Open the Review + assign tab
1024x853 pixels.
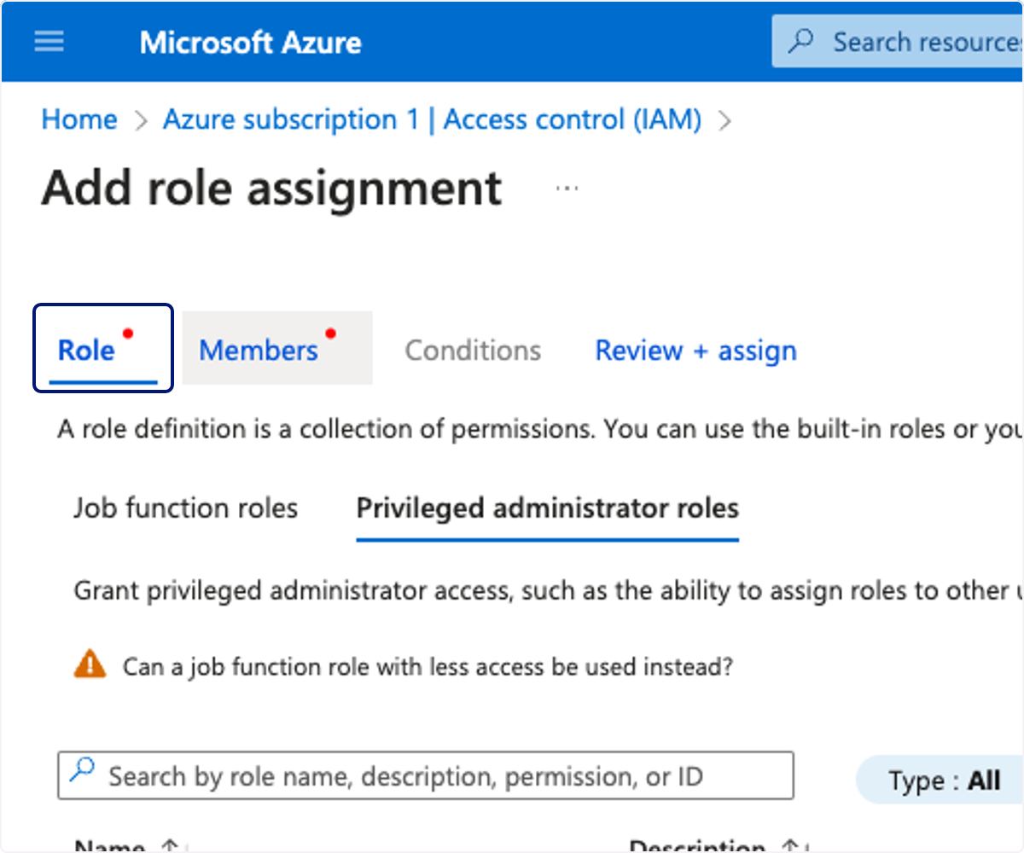696,351
